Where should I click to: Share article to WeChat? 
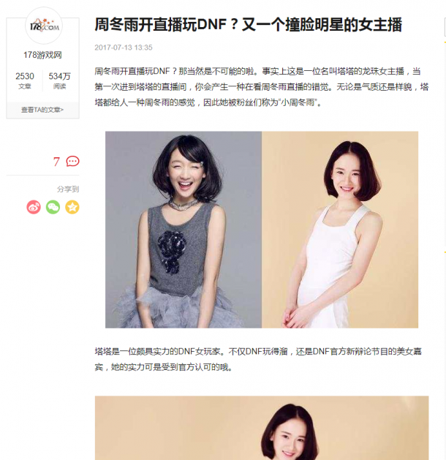(53, 207)
